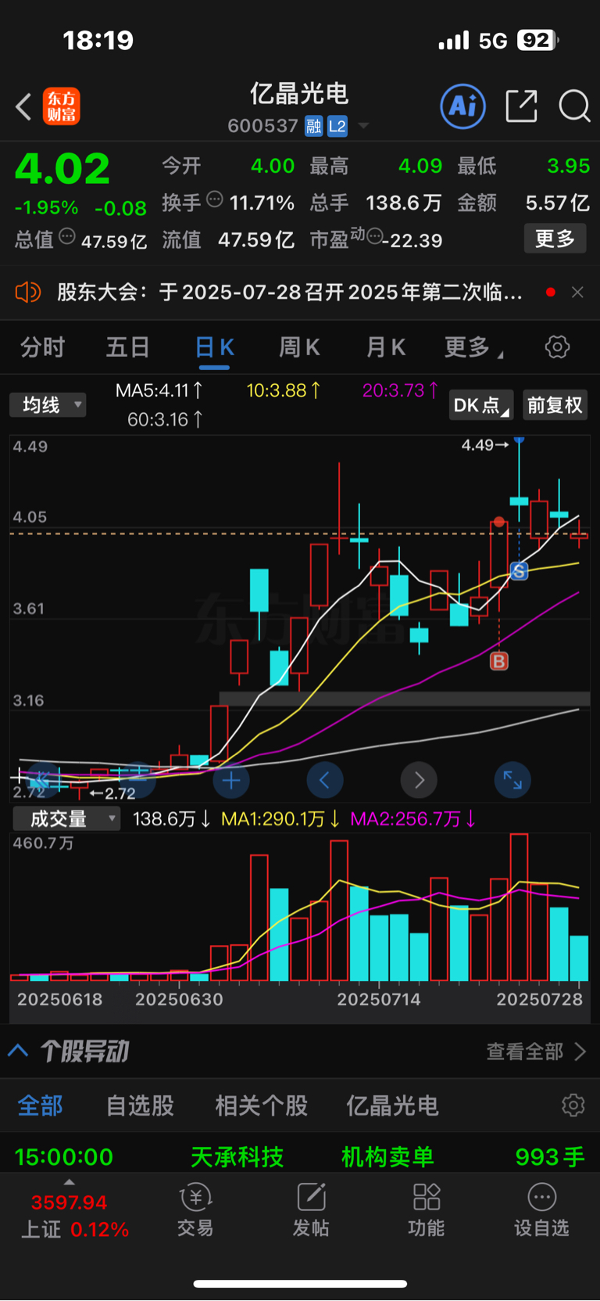Image resolution: width=600 pixels, height=1301 pixels.
Task: Open 发帖 post icon
Action: (311, 1209)
